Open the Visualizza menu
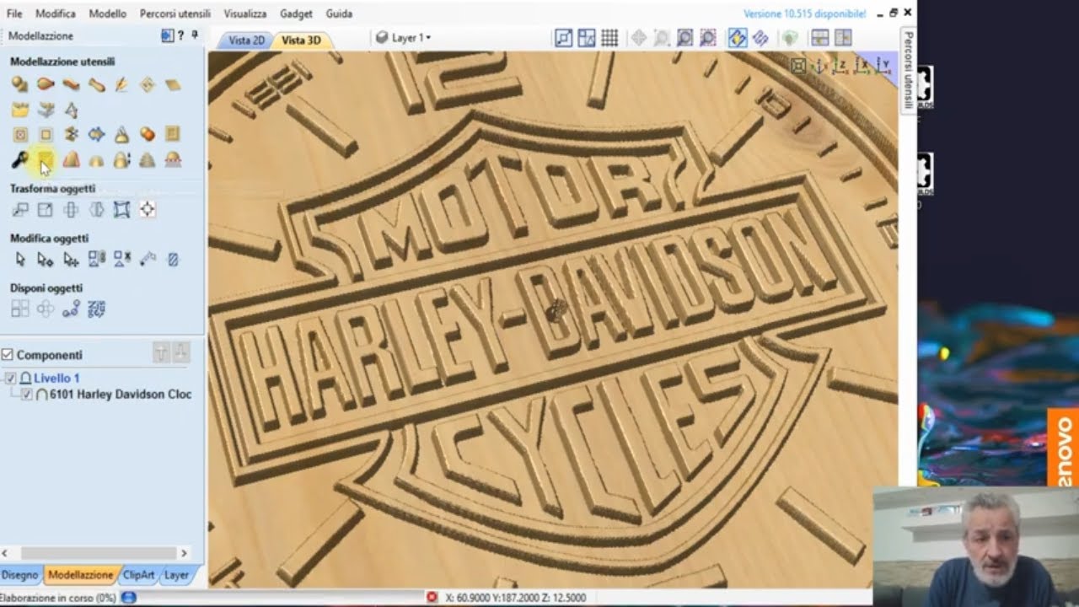 [x=245, y=13]
